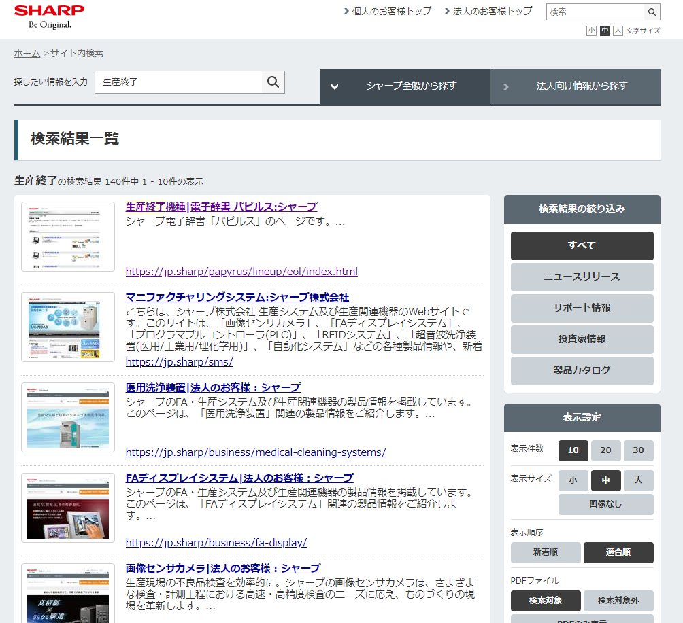683x623 pixels.
Task: Filter results by ニュースリリース
Action: coord(582,277)
